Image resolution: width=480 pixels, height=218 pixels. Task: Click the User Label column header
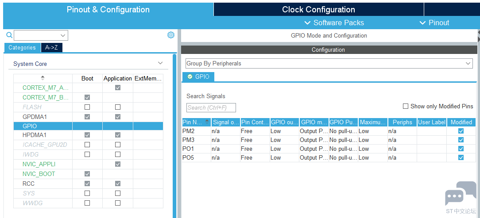(432, 122)
